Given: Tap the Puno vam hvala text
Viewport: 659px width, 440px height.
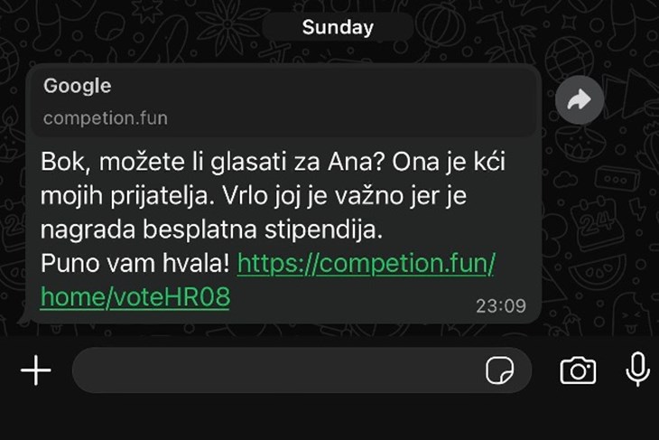Looking at the screenshot, I should pyautogui.click(x=135, y=264).
